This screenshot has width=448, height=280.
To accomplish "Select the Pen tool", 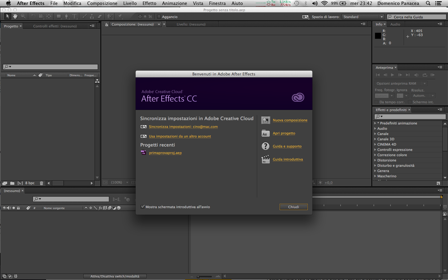I will tap(66, 16).
